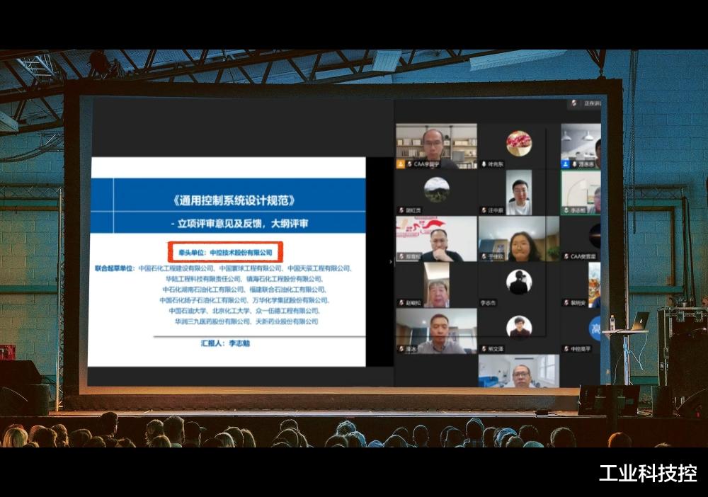Click 中国天辰工程有限公司 in the list
The height and width of the screenshot is (497, 708).
point(319,268)
